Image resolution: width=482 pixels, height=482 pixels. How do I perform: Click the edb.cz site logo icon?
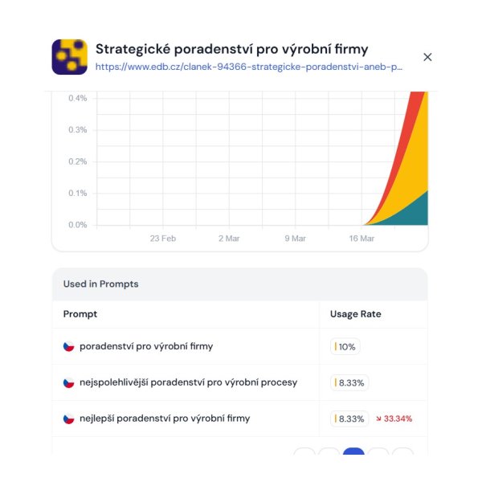pos(69,57)
